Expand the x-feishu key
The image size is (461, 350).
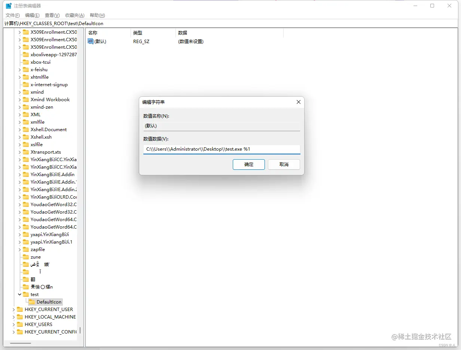pyautogui.click(x=20, y=70)
